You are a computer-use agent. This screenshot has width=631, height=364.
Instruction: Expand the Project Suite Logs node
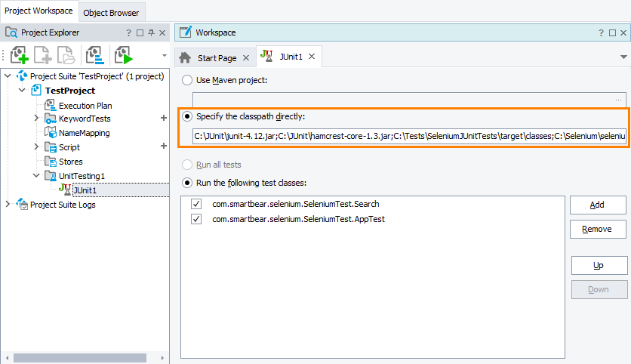click(8, 205)
